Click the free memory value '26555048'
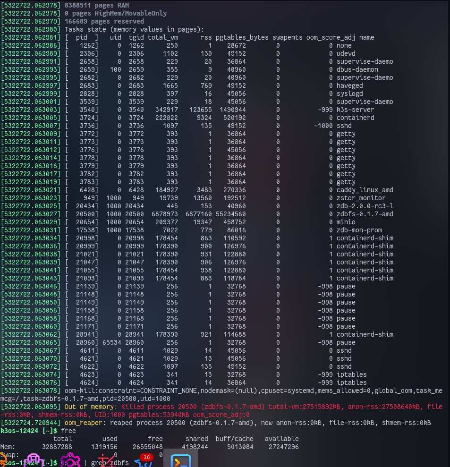Screen dimensions: 450x467 coord(147,447)
